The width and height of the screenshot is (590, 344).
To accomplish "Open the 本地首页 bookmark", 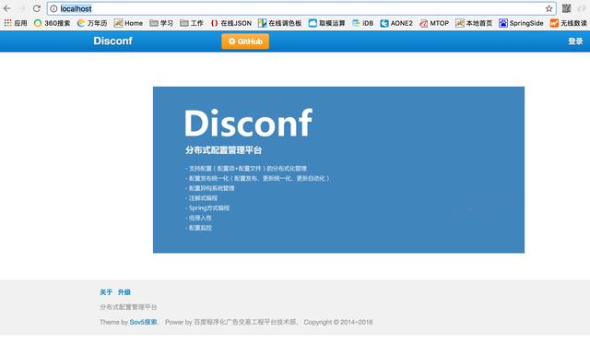I will coord(474,23).
